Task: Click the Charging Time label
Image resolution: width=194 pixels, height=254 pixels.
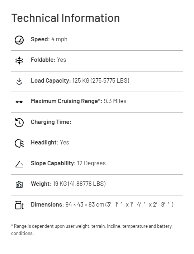Action: pos(51,122)
